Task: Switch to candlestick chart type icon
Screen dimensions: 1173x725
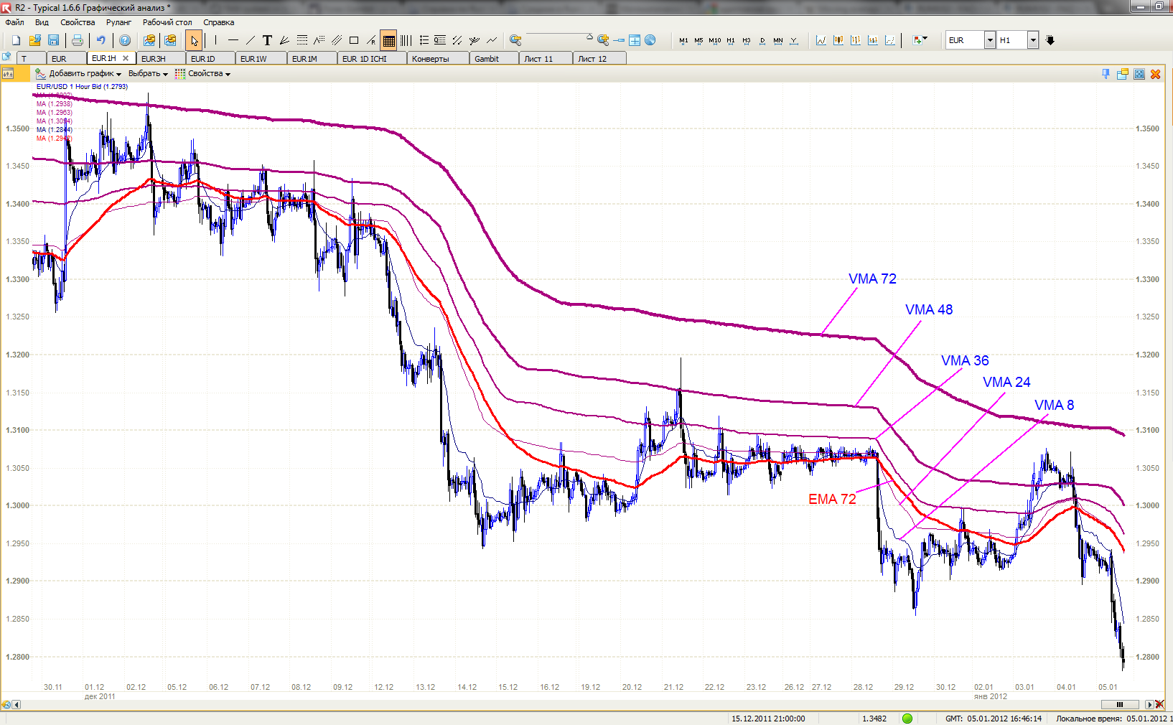Action: [x=838, y=40]
